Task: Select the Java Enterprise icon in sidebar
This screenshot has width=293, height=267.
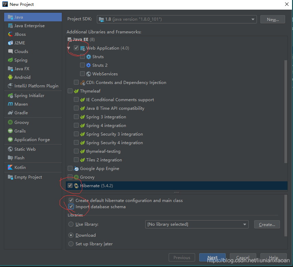Action: [10, 26]
